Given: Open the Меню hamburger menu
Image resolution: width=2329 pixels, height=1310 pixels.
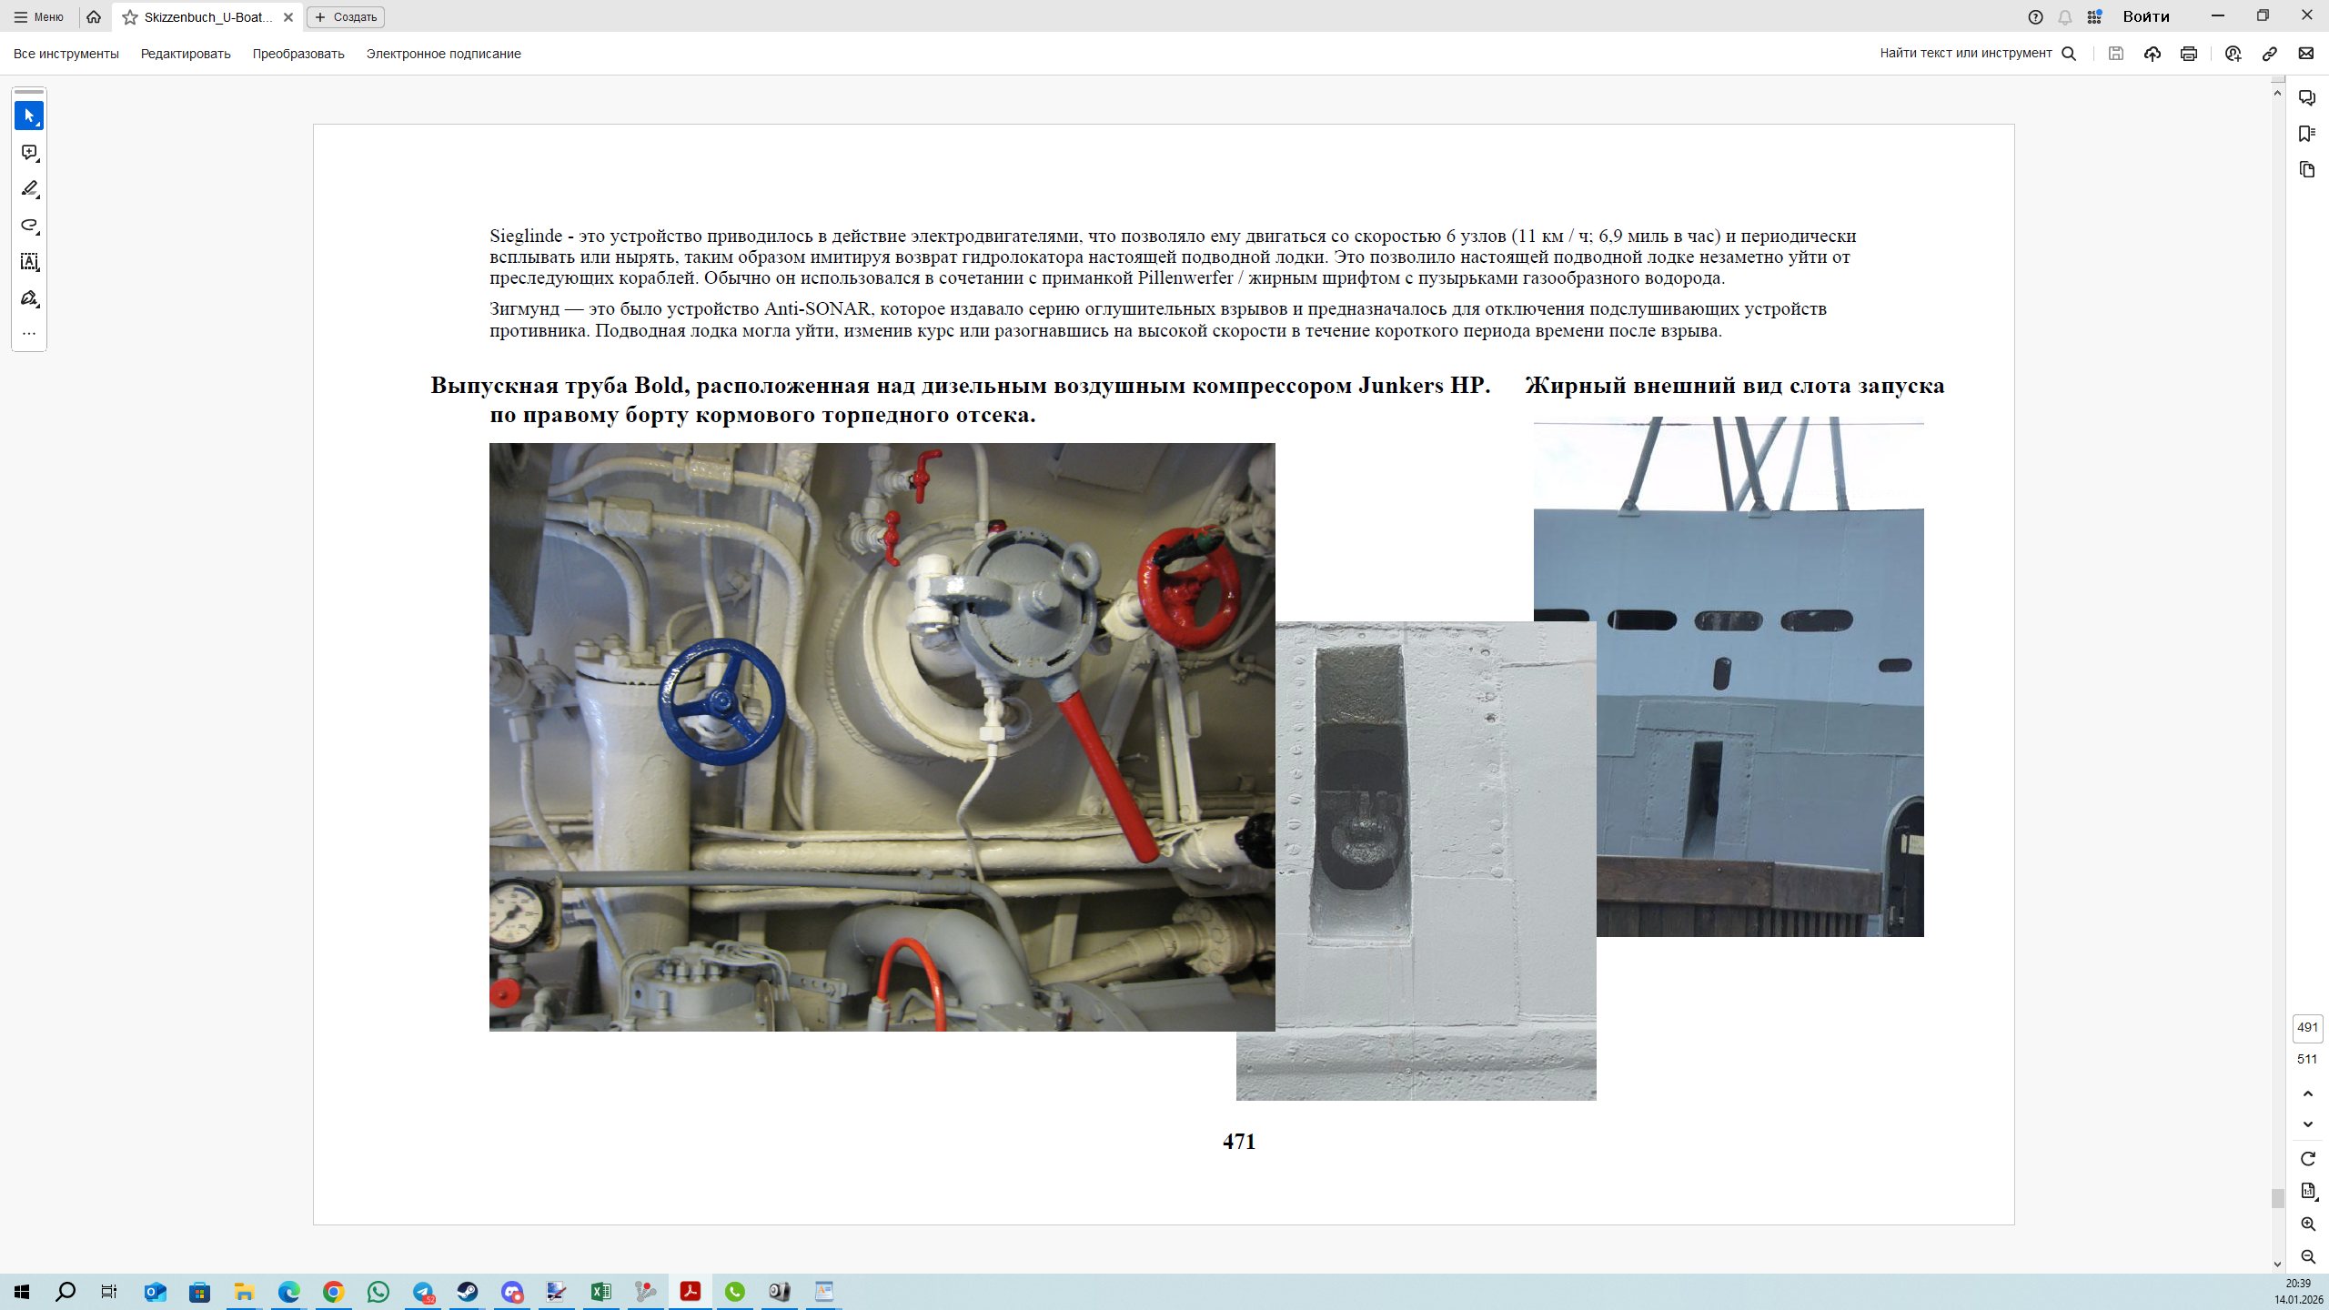Looking at the screenshot, I should click(39, 17).
